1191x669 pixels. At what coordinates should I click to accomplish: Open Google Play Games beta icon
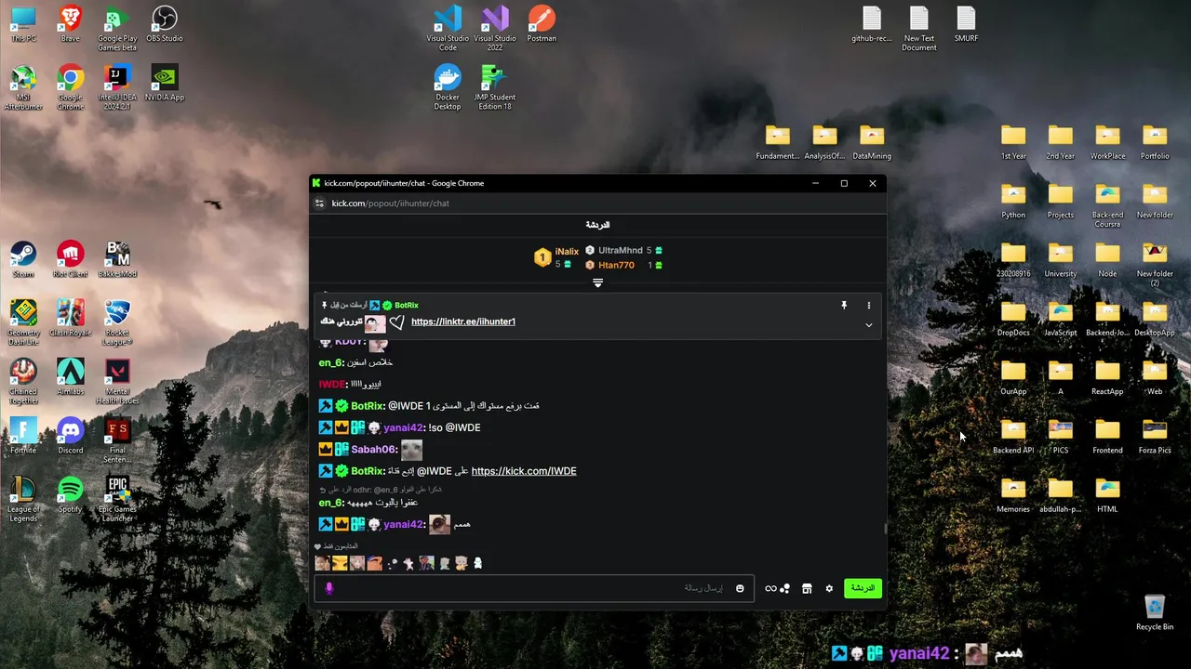pos(117,29)
